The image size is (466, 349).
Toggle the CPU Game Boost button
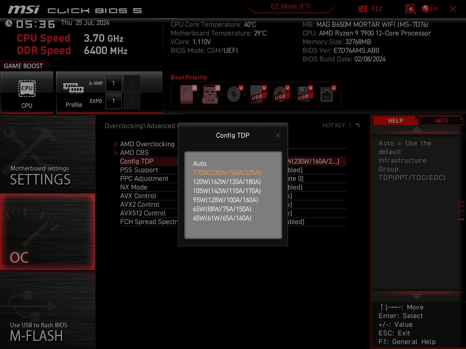[x=27, y=92]
